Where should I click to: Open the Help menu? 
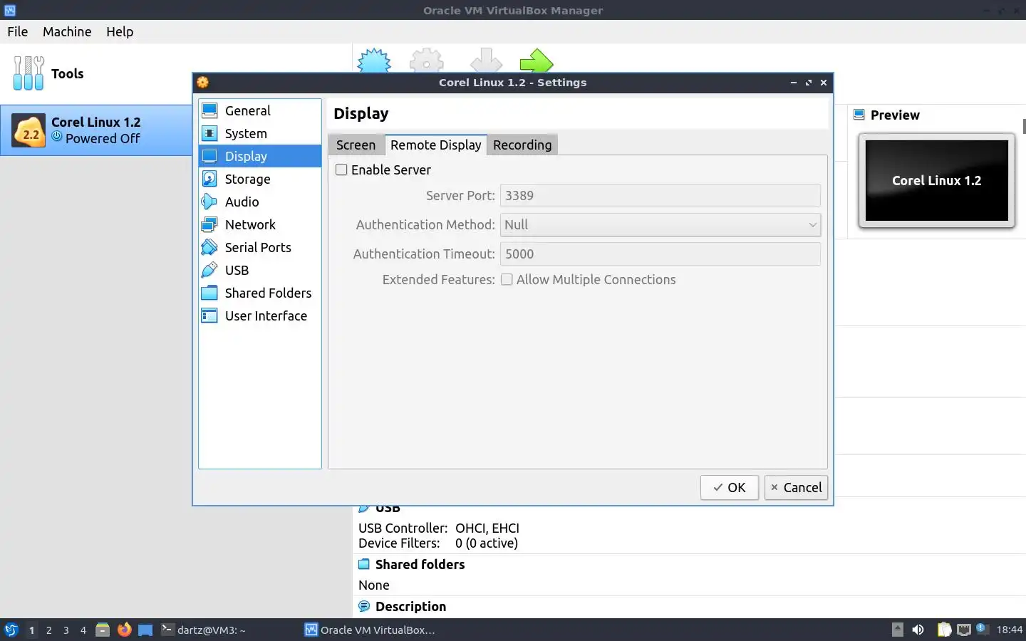120,31
